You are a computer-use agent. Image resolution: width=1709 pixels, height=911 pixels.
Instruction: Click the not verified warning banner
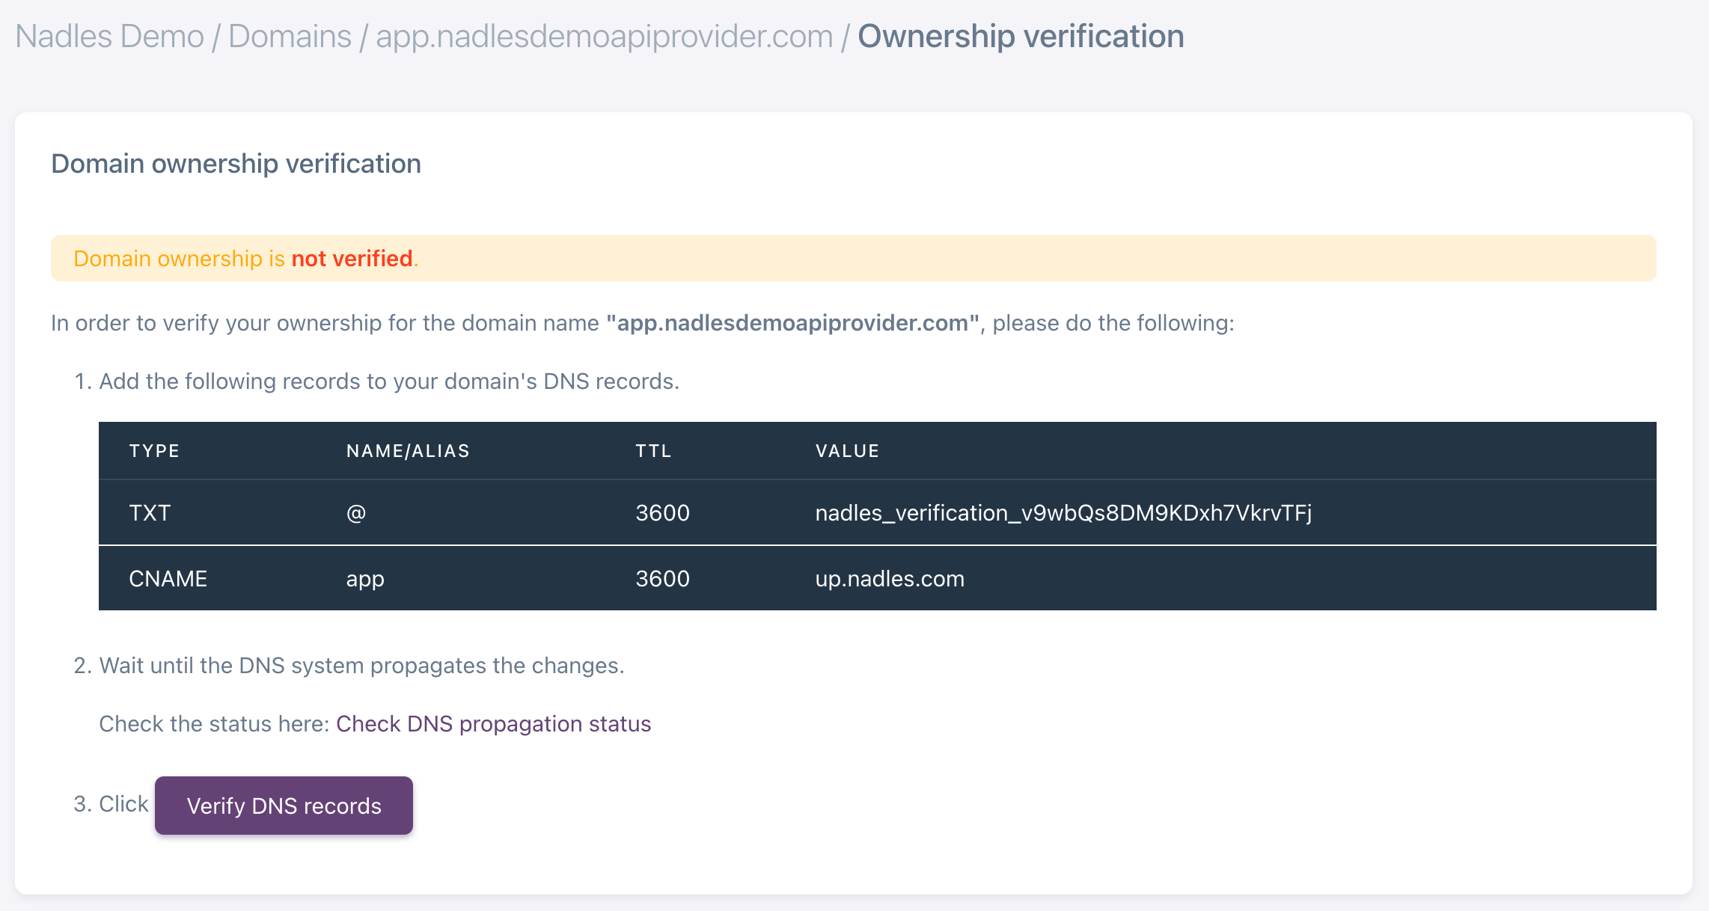point(853,259)
